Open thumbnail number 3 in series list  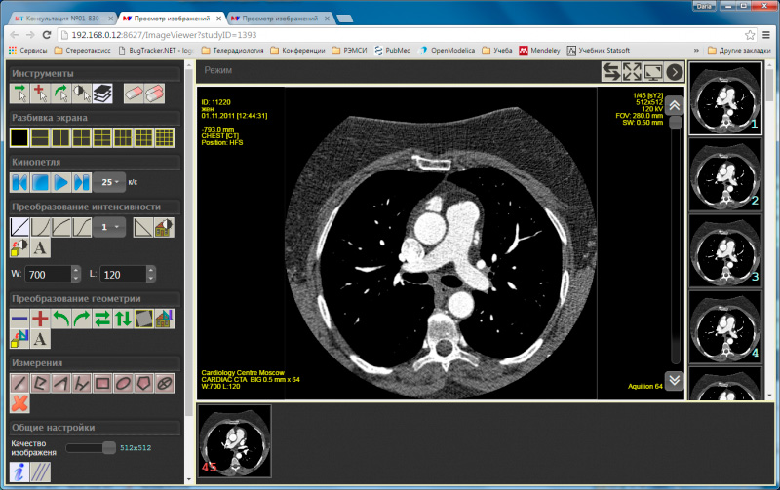(725, 251)
